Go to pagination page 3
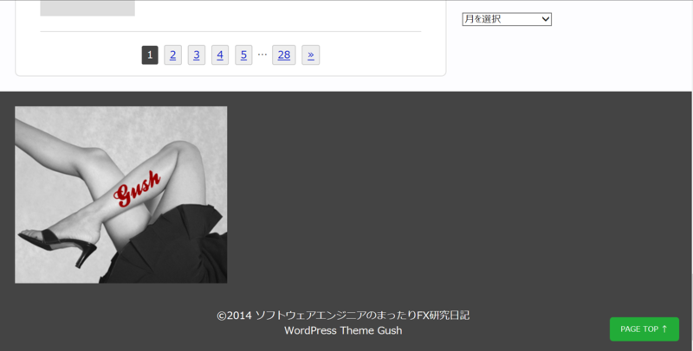693x351 pixels. [197, 55]
